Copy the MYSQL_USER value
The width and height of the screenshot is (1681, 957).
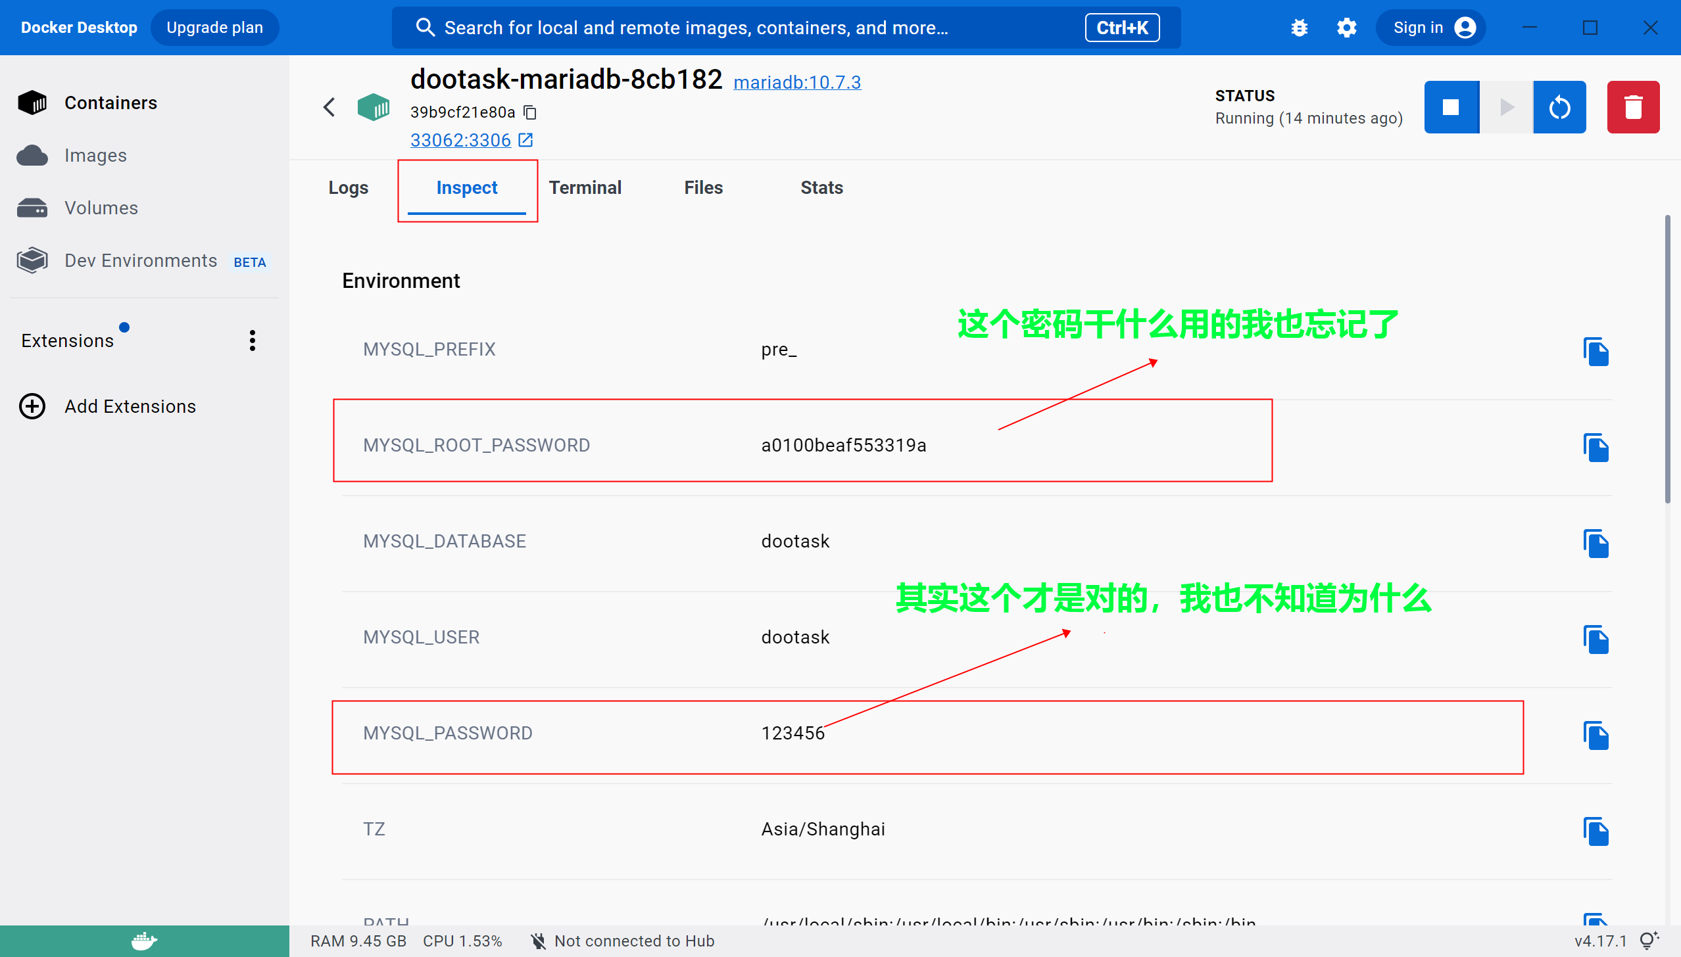1596,640
